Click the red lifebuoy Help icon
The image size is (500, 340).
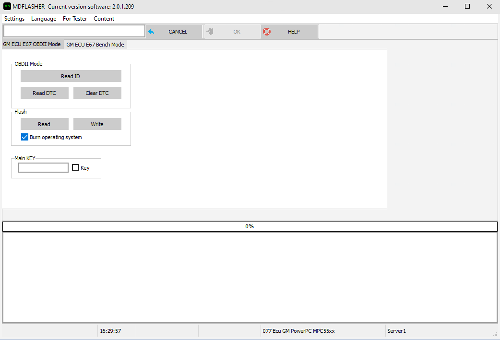point(267,32)
